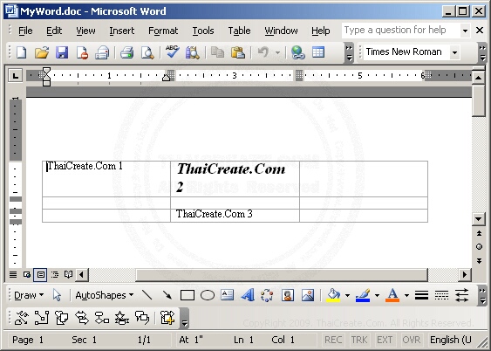Insert Picture icon on drawing toolbar
This screenshot has width=491, height=351.
[x=308, y=295]
